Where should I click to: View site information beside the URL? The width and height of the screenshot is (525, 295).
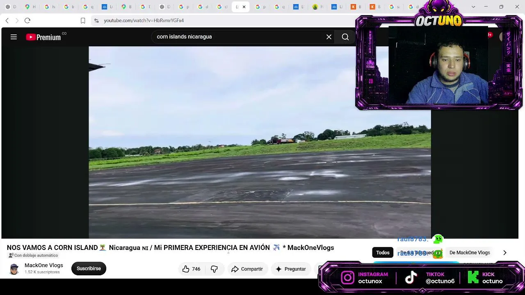coord(96,20)
